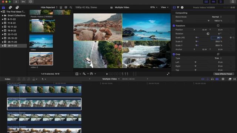Image resolution: width=237 pixels, height=133 pixels.
Task: Go back in timeline history arrow
Action: [x=90, y=79]
